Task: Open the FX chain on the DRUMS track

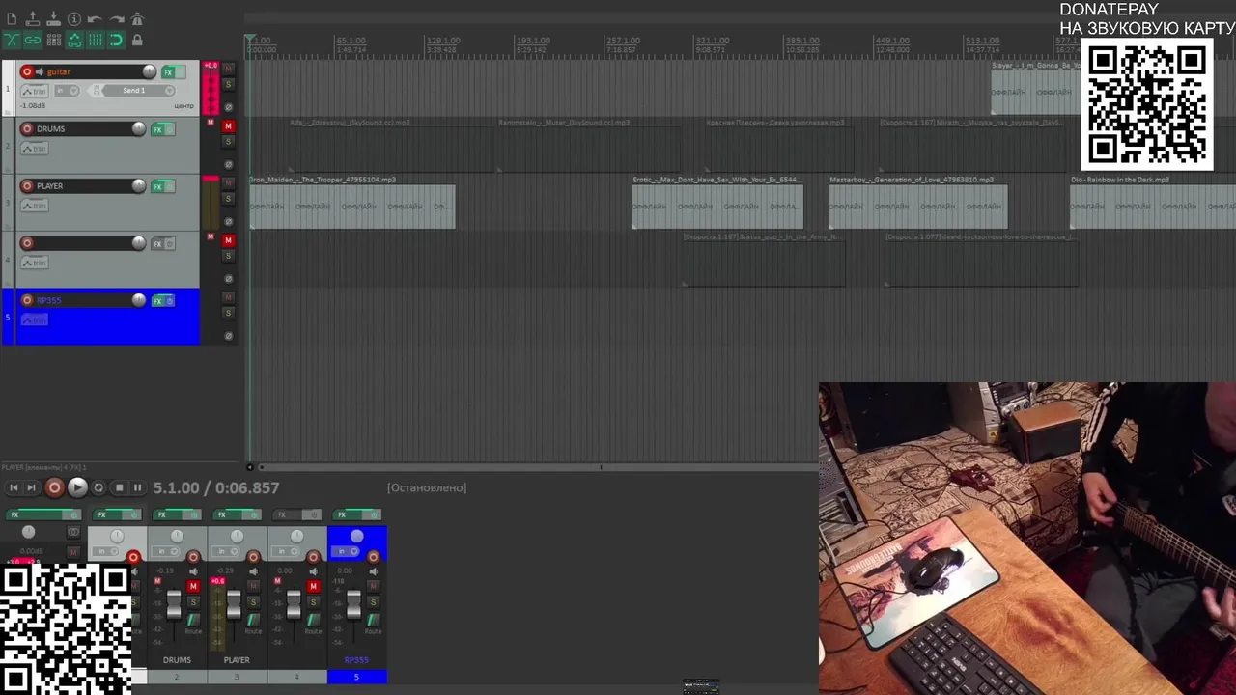Action: tap(157, 129)
